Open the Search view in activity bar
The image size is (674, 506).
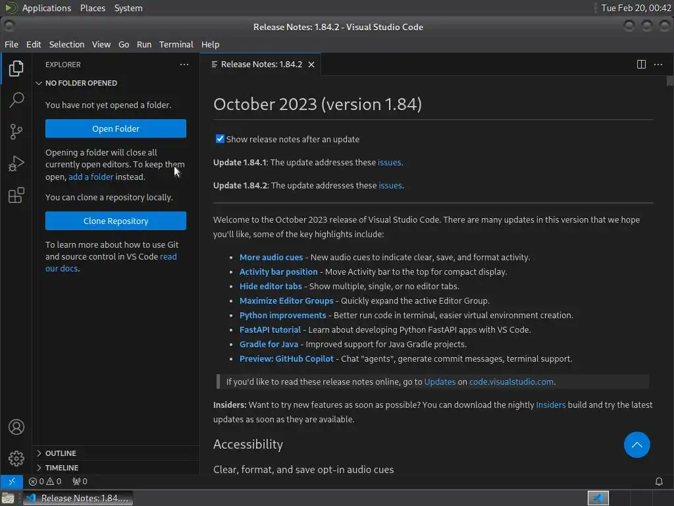point(16,99)
